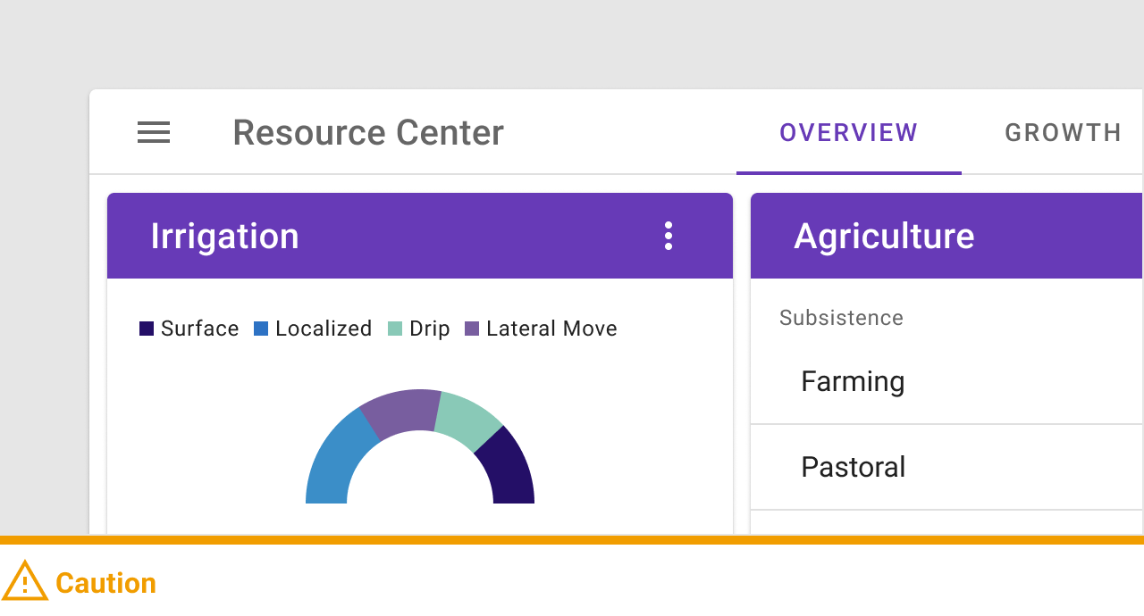Switch to the Growth tab
The image size is (1144, 616).
1064,133
